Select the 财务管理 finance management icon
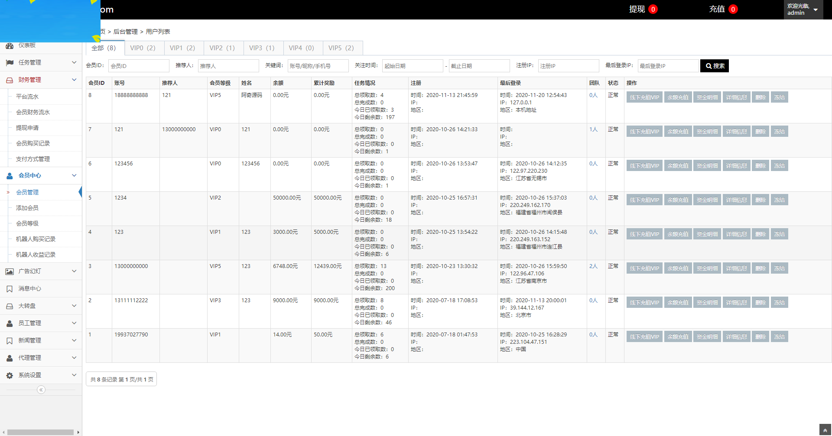The width and height of the screenshot is (832, 436). coord(10,80)
